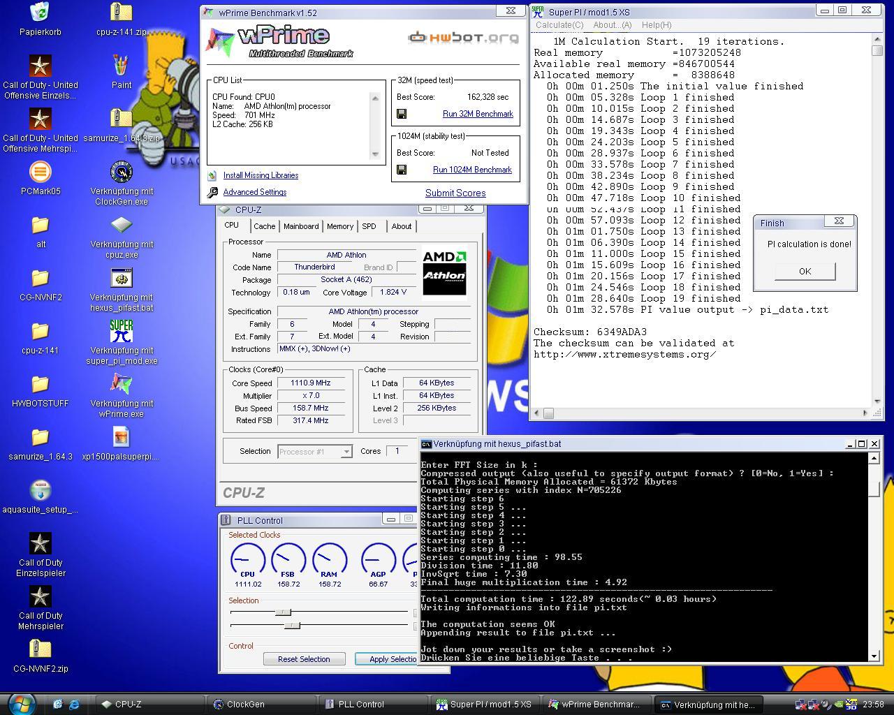Launch Call of Duty United Offensive Mehrspieler shortcut
The image size is (894, 715).
point(41,119)
